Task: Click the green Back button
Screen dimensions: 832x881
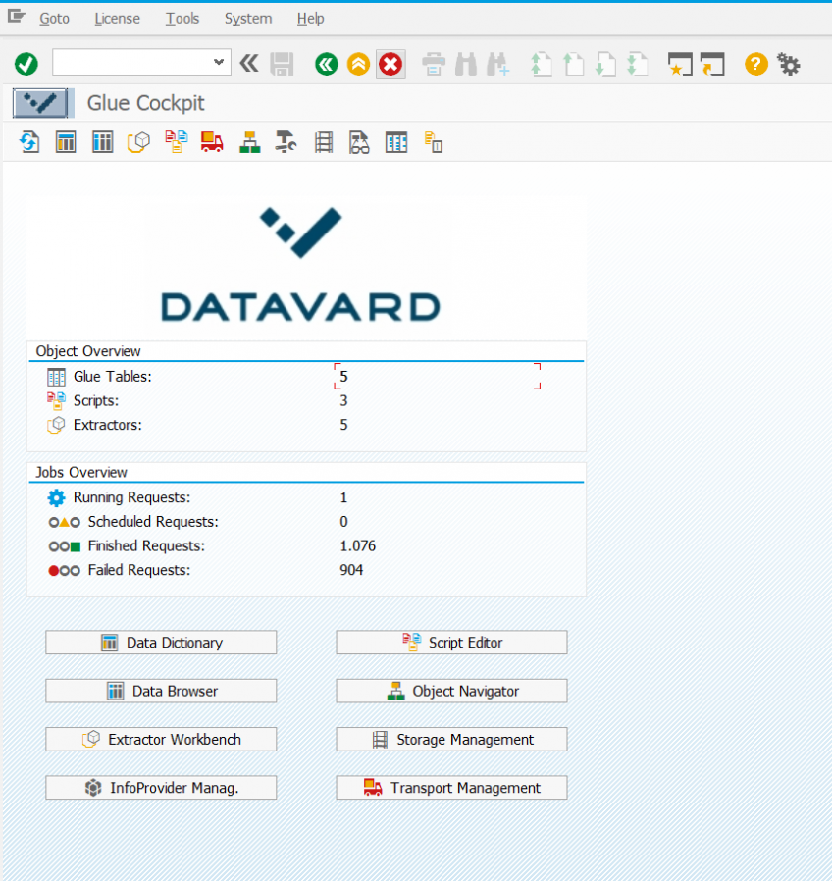Action: pos(327,64)
